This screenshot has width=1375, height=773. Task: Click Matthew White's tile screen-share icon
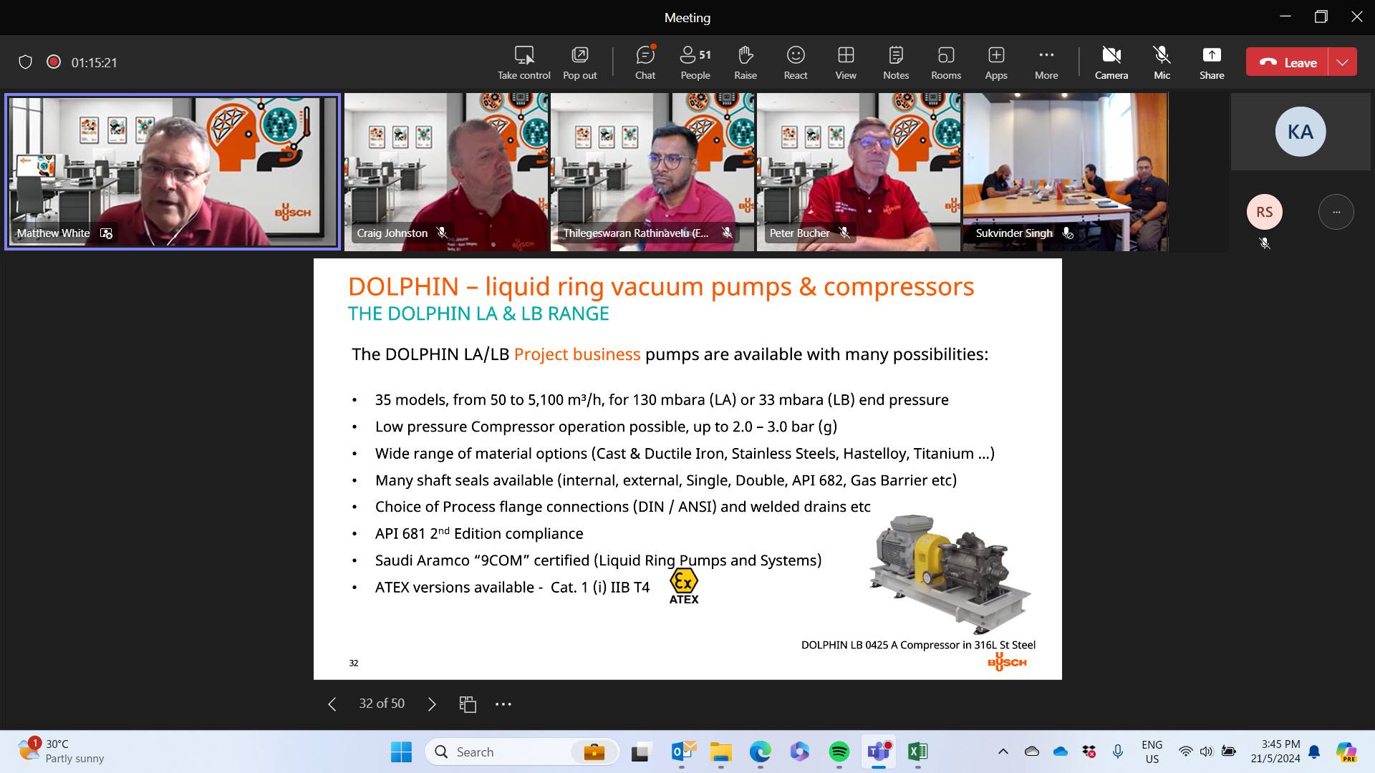click(106, 233)
